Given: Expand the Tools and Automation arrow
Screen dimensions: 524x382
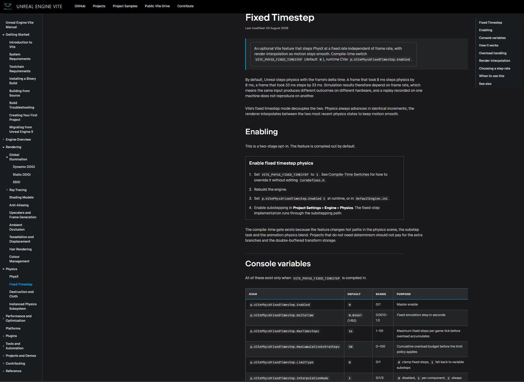Looking at the screenshot, I should point(3,346).
